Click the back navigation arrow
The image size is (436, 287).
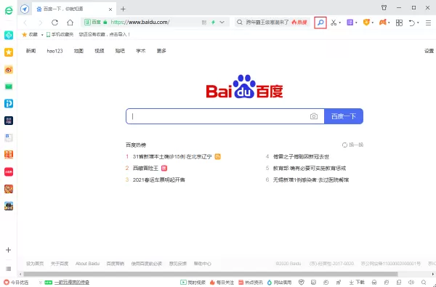tap(25, 23)
